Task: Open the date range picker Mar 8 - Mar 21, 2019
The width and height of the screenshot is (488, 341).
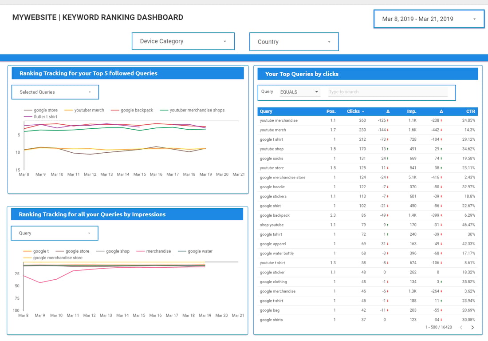Action: click(429, 19)
